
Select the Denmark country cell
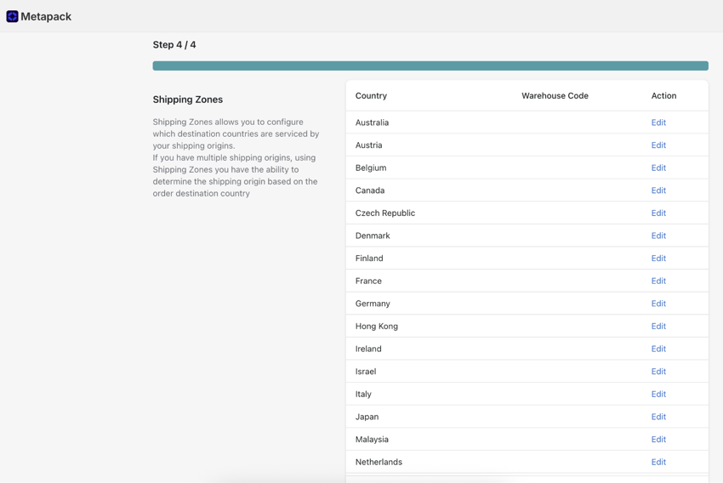372,236
